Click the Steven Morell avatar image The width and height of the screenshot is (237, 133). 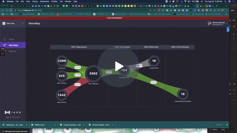coord(209,23)
